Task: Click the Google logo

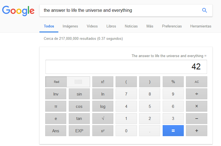Action: pyautogui.click(x=18, y=10)
